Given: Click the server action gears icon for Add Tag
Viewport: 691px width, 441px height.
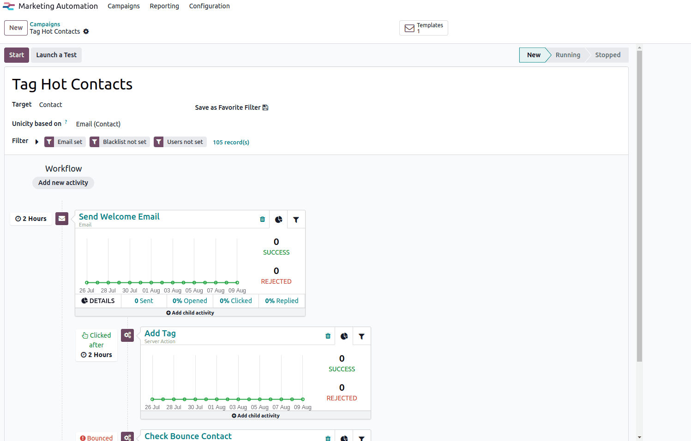Looking at the screenshot, I should coord(127,335).
